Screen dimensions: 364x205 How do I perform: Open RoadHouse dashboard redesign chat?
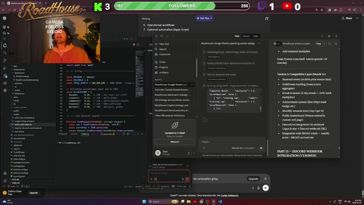pos(173,95)
